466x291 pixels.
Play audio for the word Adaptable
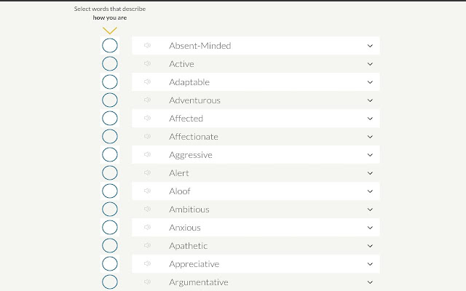click(147, 82)
